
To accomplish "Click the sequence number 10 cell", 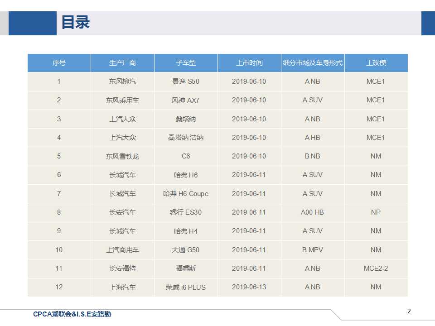I will [59, 250].
